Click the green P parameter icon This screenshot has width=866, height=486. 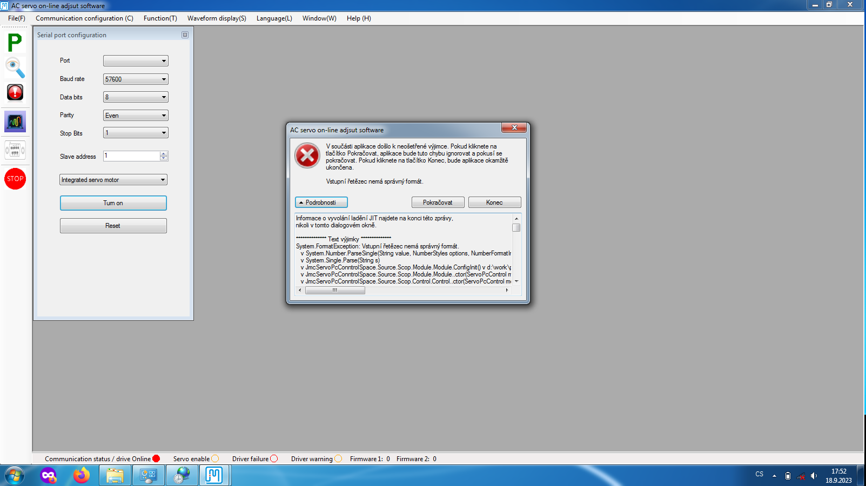tap(15, 42)
